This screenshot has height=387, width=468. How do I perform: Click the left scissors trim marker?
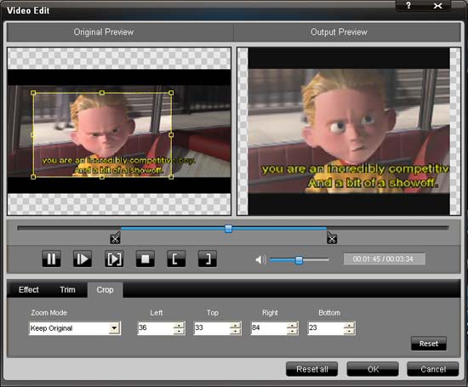[115, 238]
